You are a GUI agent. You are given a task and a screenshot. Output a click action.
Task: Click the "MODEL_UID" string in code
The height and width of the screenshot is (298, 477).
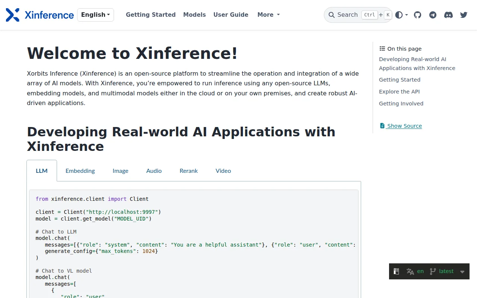coord(131,219)
